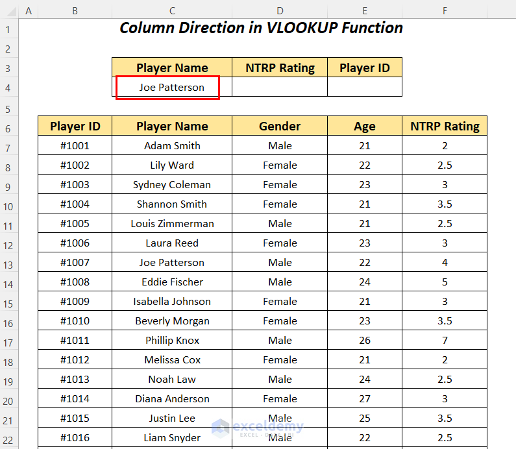Select the cell 'Sydney Coleman'

[x=172, y=184]
